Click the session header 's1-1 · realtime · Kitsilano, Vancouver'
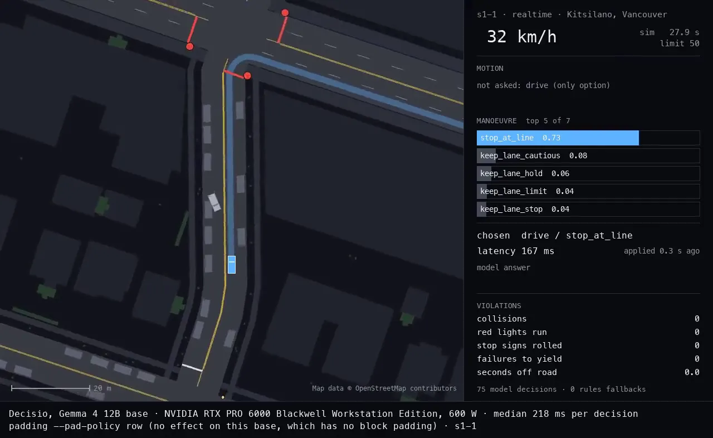This screenshot has width=713, height=438. (572, 14)
